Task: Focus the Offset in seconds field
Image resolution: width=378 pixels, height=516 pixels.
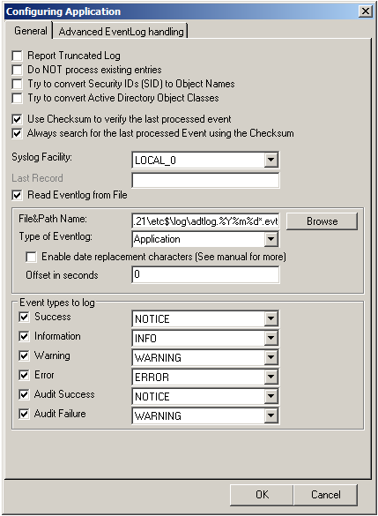Action: pos(205,274)
